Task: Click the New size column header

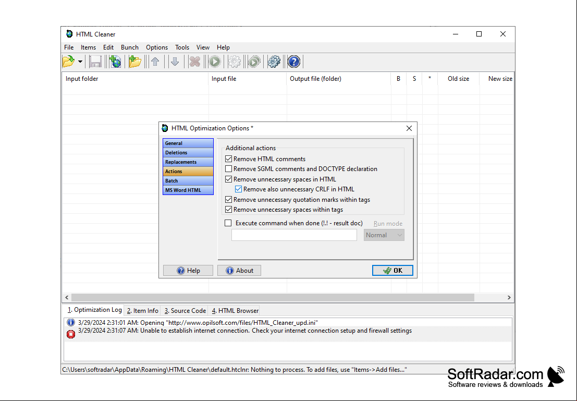Action: [x=497, y=79]
